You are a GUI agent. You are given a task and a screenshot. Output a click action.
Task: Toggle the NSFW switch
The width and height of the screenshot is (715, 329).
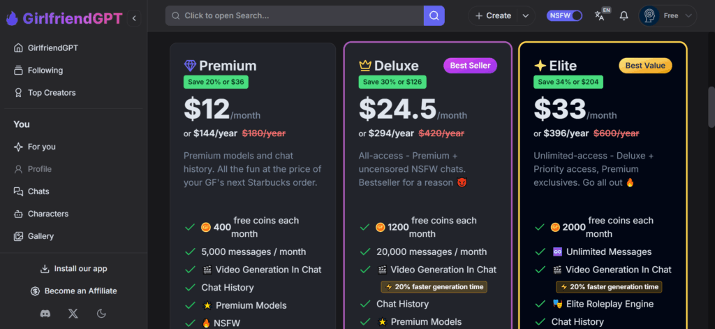(564, 15)
